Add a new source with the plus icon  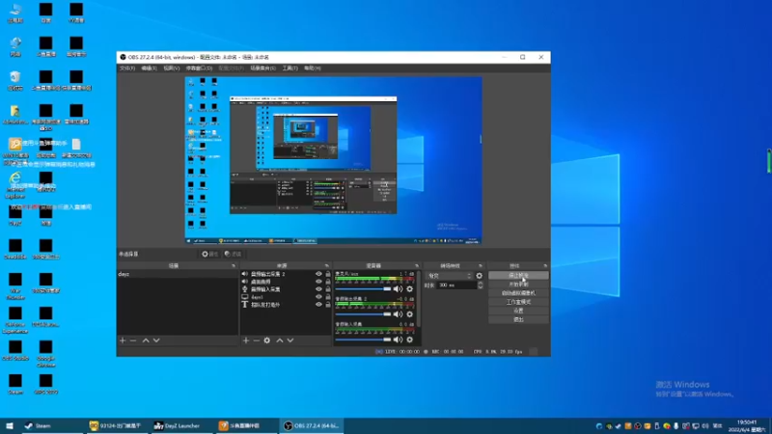point(246,340)
